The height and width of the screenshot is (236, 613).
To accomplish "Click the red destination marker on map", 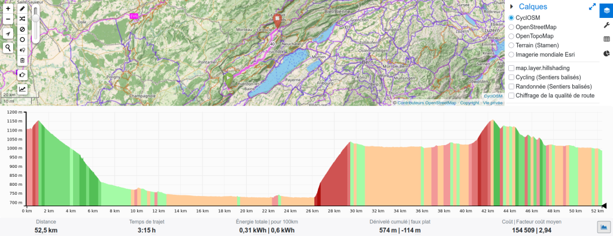I will 277,20.
